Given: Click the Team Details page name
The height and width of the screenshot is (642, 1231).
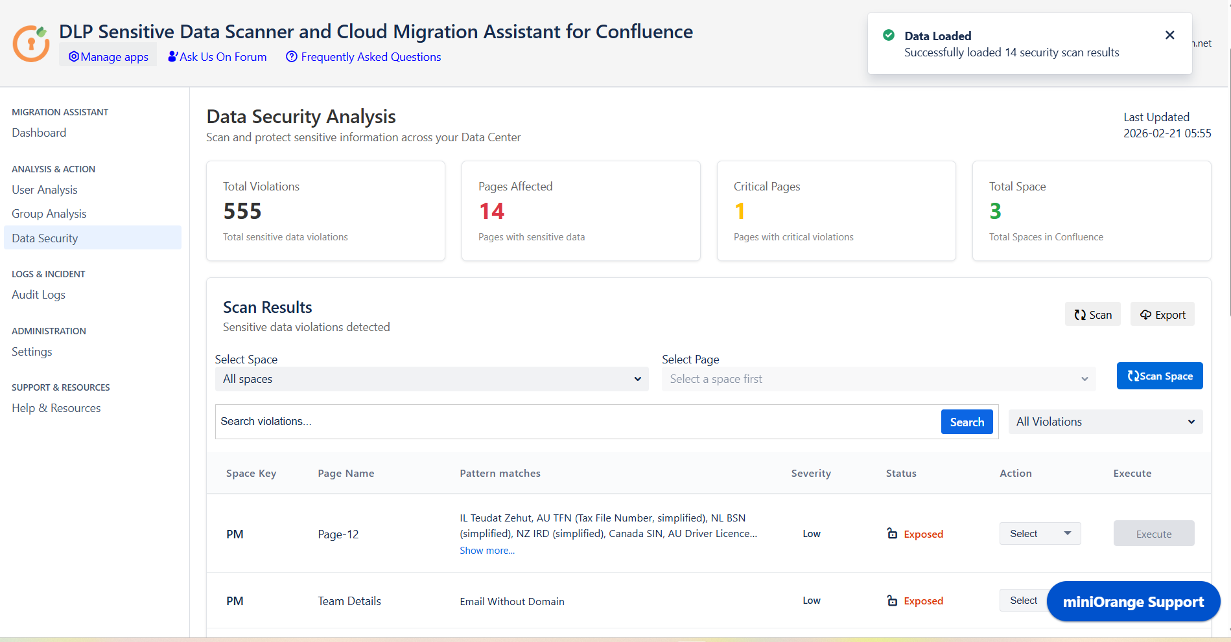Looking at the screenshot, I should point(349,601).
